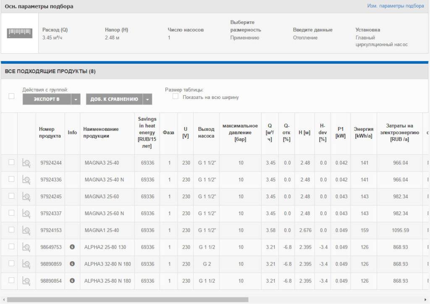Sort by 'P1 [kW]' column header
This screenshot has width=430, height=304.
coord(340,133)
